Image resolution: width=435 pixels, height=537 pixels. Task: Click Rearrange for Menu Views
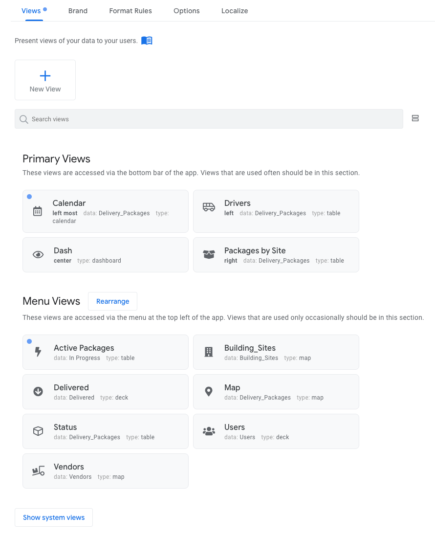(x=112, y=301)
